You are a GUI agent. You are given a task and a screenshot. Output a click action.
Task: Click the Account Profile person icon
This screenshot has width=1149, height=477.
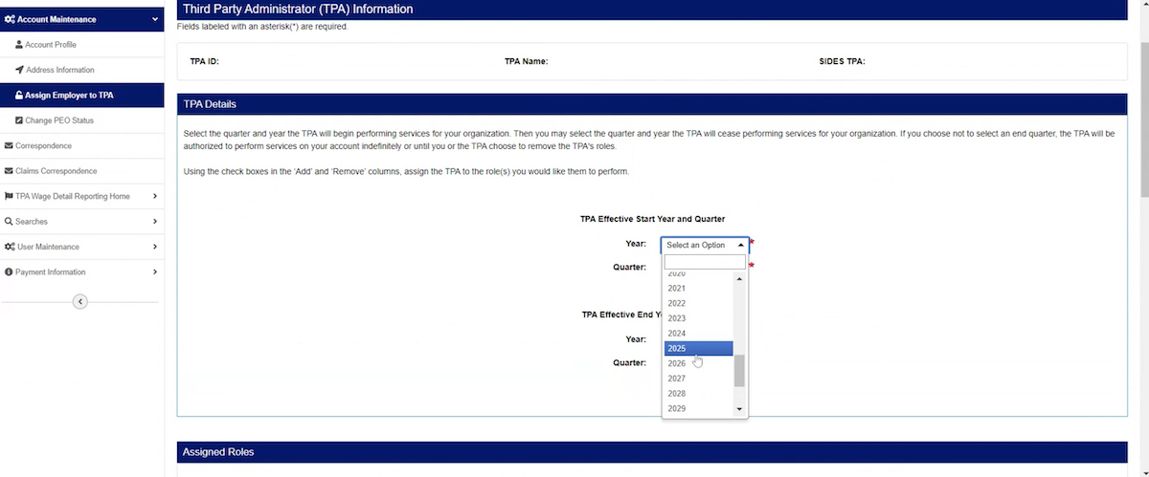(x=19, y=45)
